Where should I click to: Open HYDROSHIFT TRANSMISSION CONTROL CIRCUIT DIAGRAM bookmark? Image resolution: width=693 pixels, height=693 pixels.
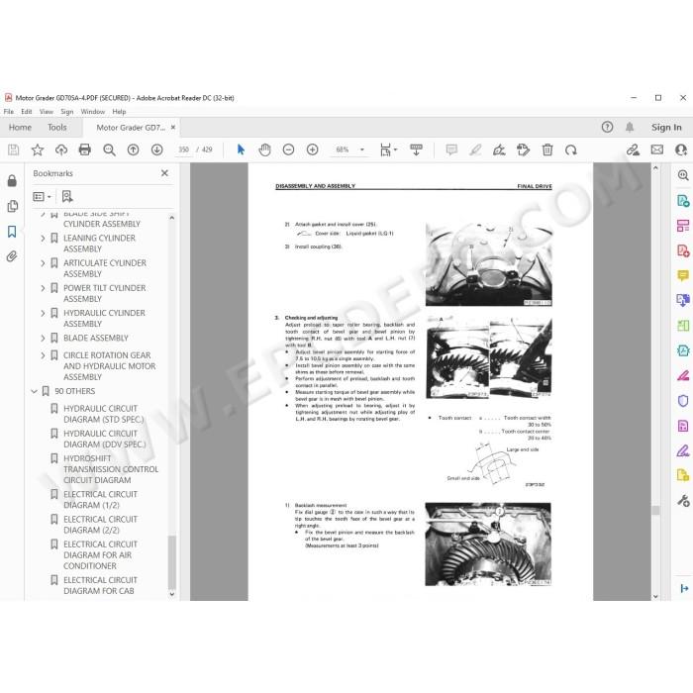(x=111, y=469)
